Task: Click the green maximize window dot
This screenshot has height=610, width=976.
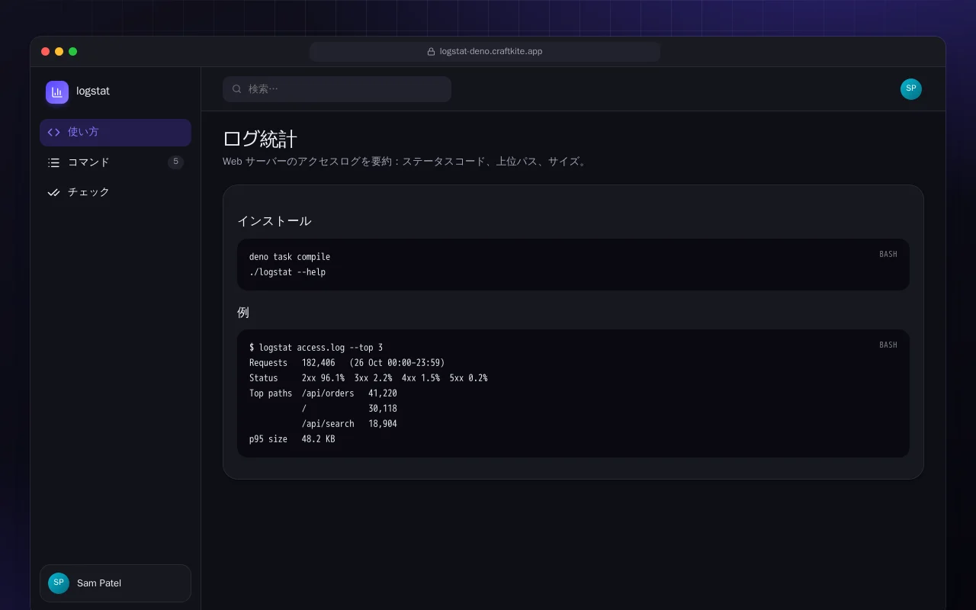Action: click(x=73, y=52)
